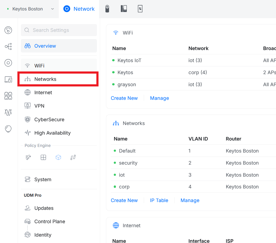Click IP Table link in Networks card

tap(159, 200)
